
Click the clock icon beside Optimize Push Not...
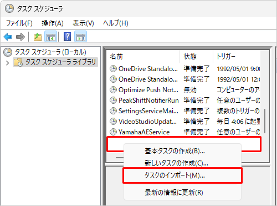coord(113,90)
